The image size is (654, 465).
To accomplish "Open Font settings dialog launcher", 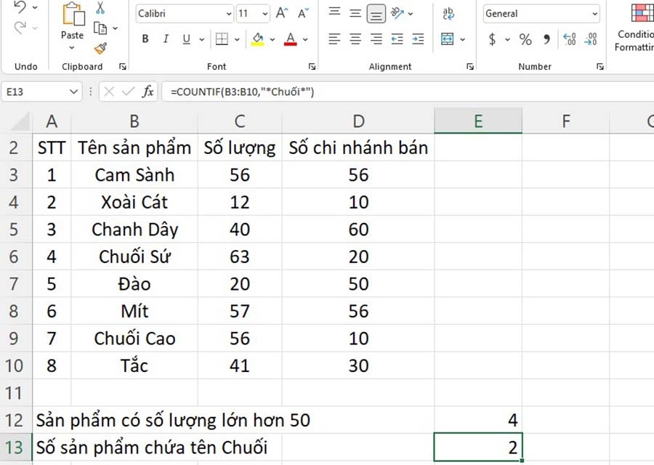I will point(312,66).
